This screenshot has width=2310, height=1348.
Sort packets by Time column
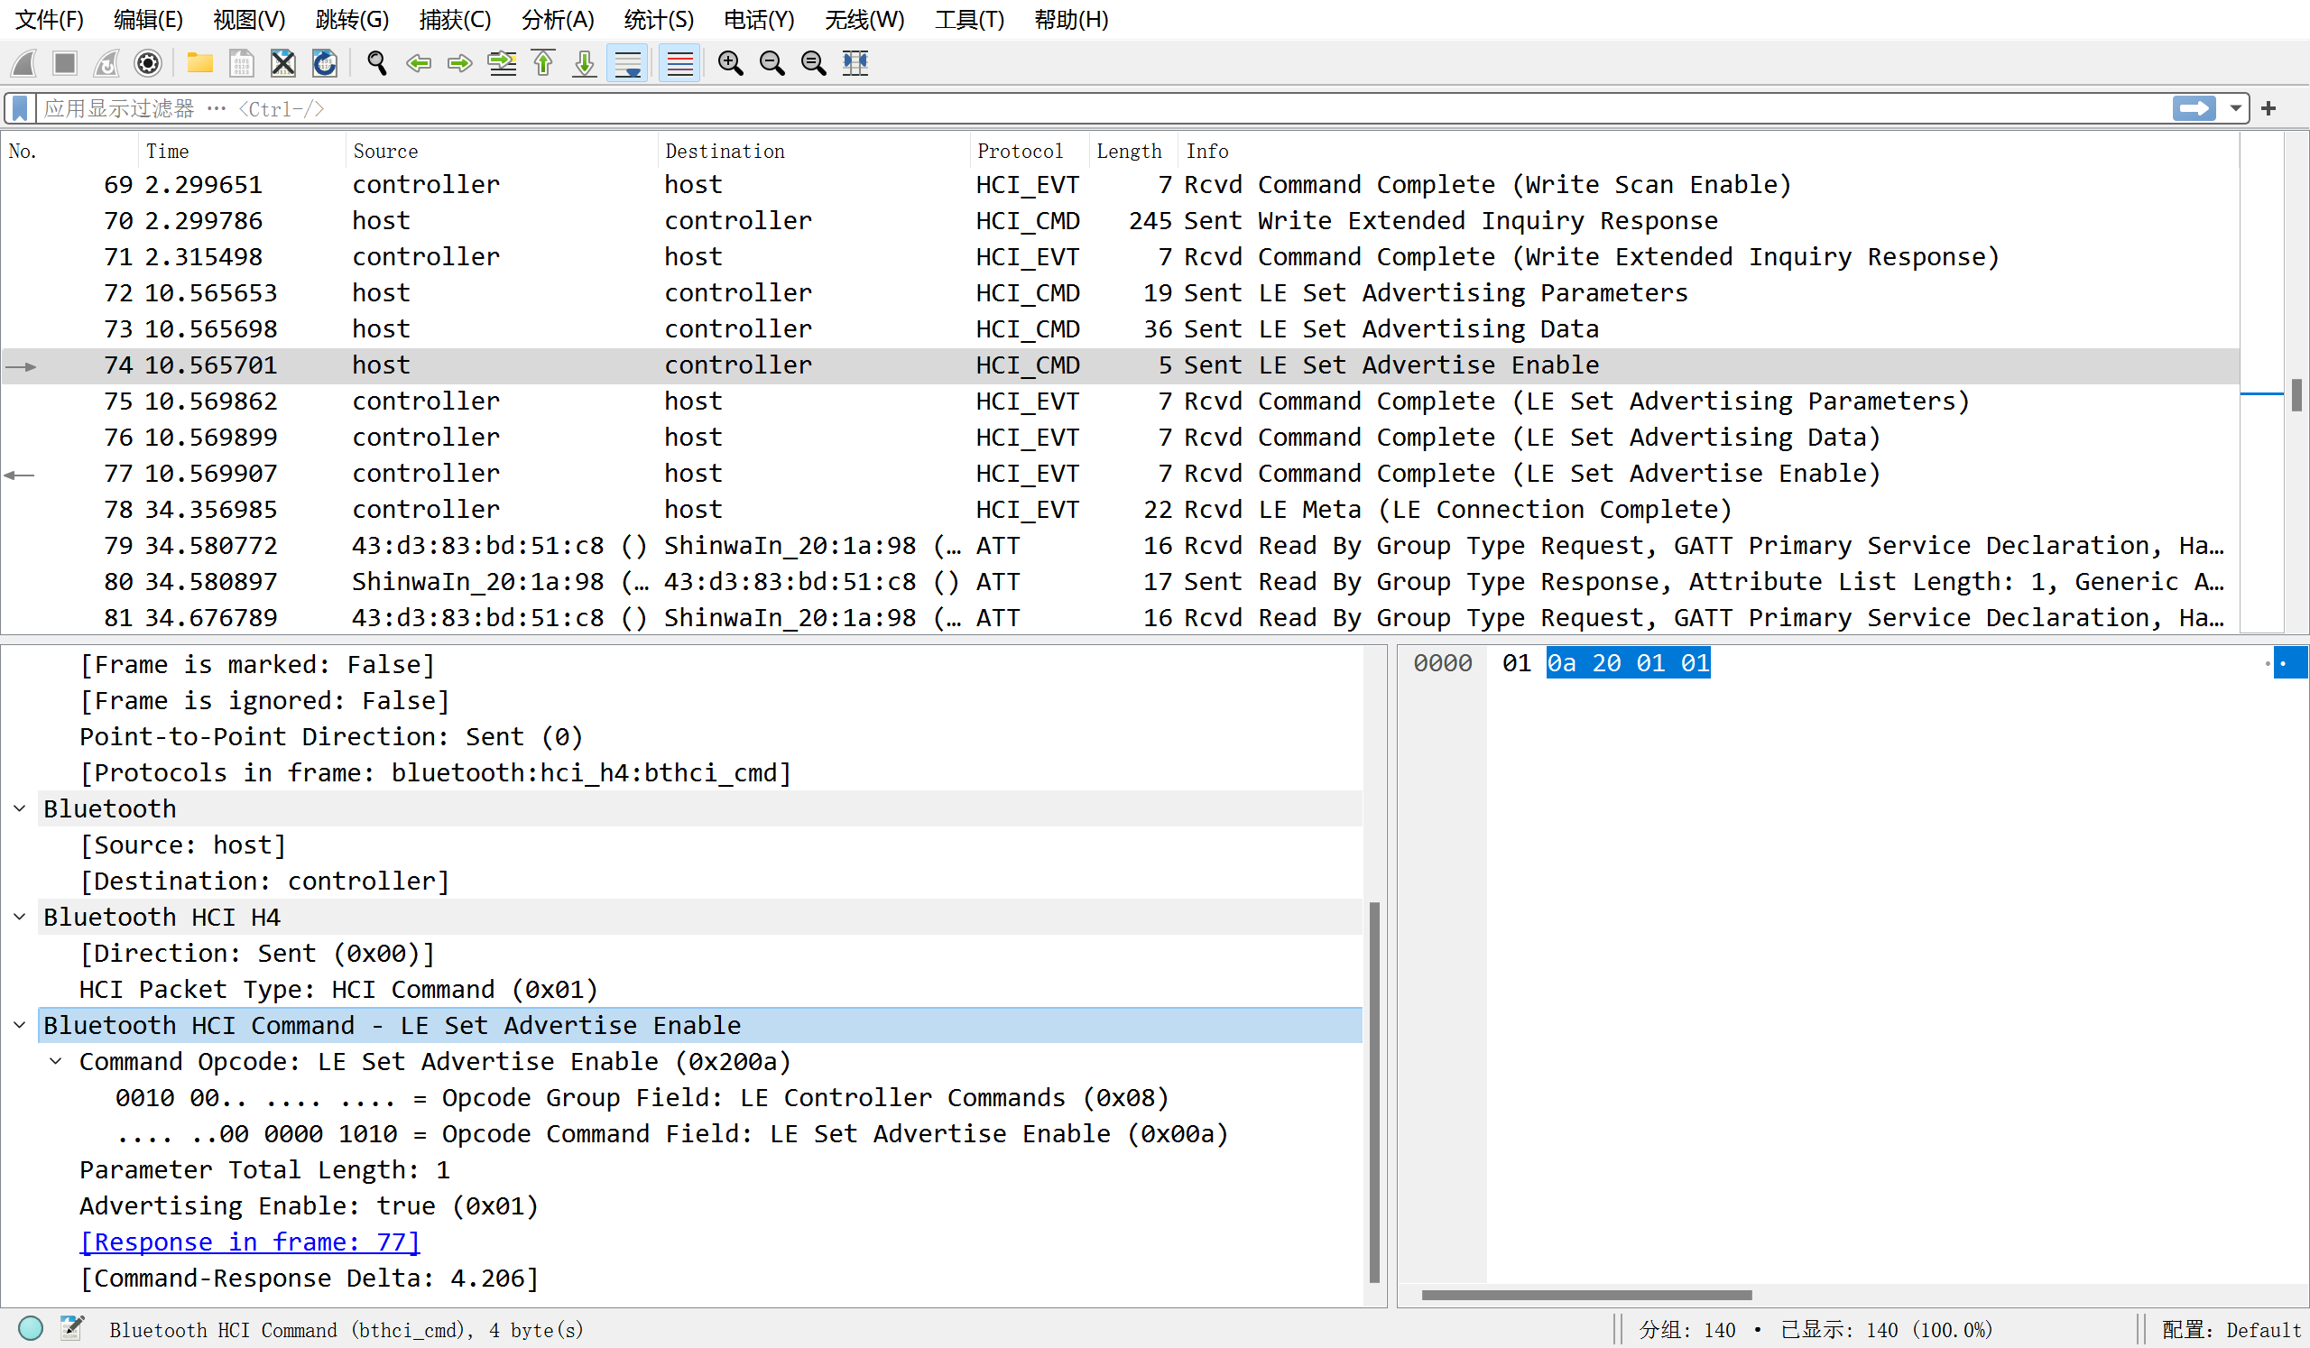coord(242,152)
